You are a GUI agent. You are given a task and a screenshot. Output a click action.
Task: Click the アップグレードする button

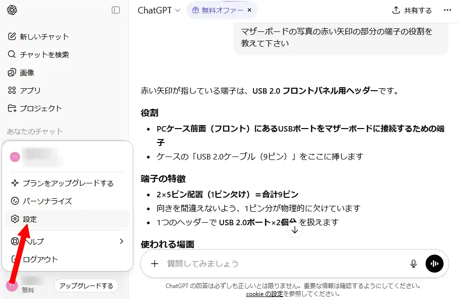tap(86, 286)
